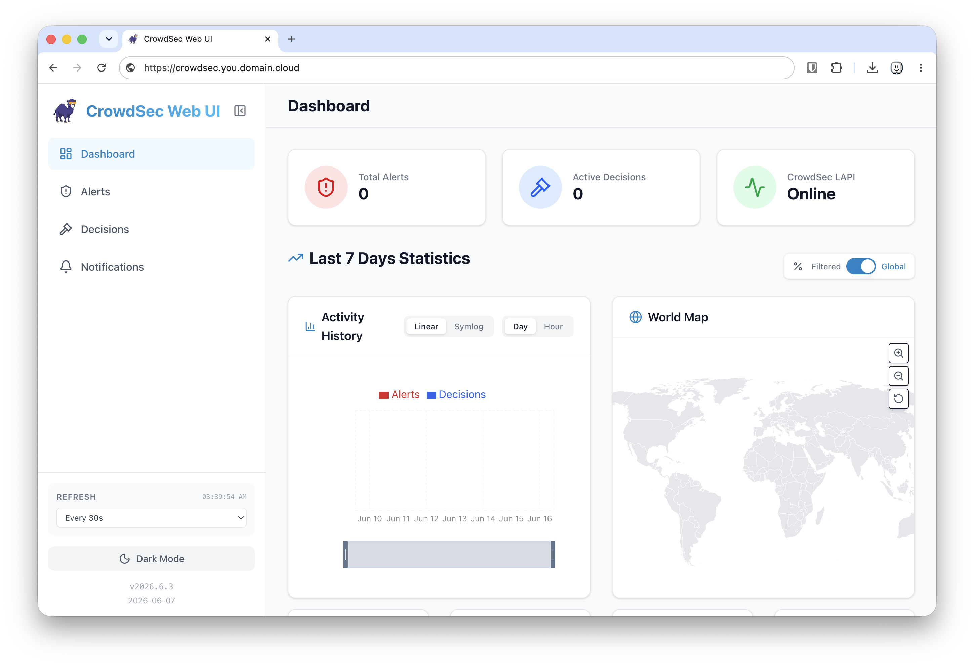This screenshot has width=974, height=666.
Task: Click the globe icon beside World Map
Action: point(635,317)
